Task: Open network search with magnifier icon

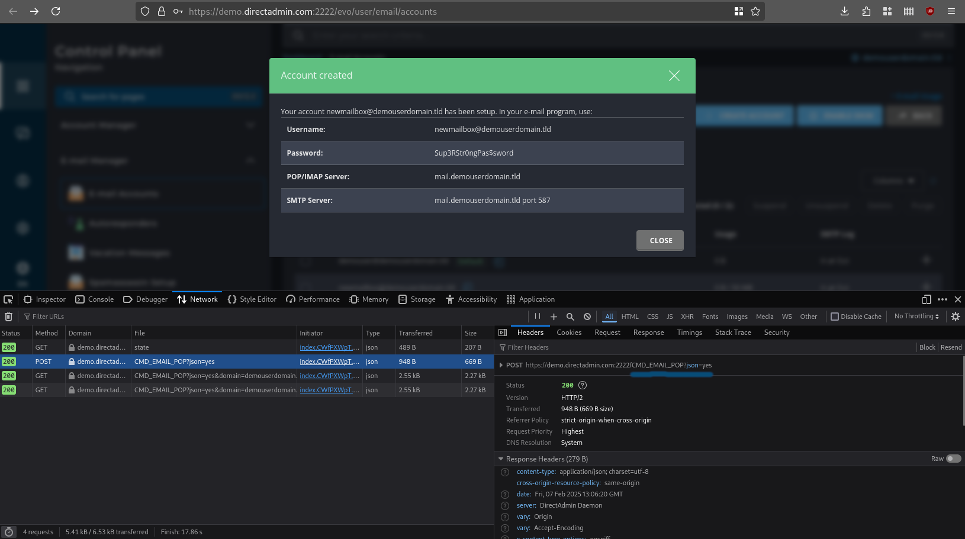Action: click(570, 317)
